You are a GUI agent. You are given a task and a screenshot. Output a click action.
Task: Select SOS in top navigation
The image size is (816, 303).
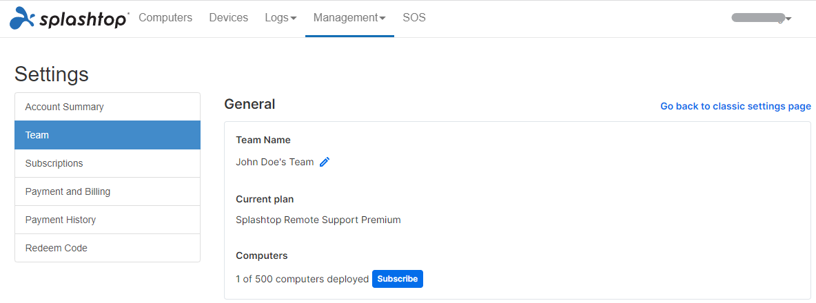coord(414,18)
